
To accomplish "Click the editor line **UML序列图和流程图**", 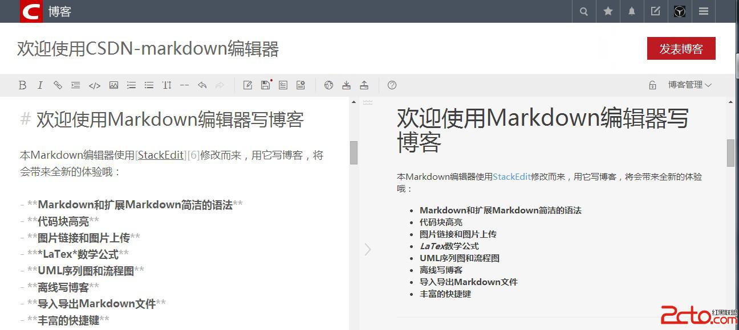I will tap(82, 271).
